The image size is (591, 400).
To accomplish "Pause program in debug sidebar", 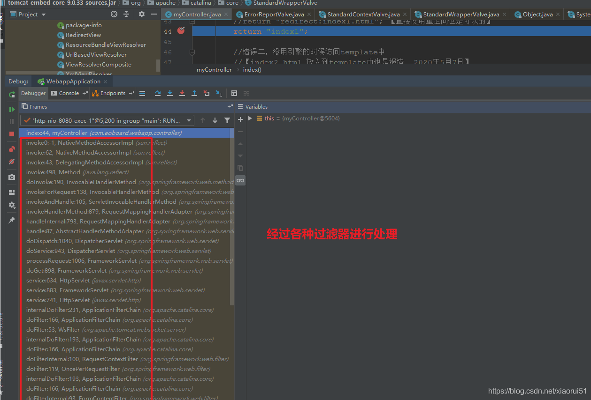I will [x=12, y=121].
